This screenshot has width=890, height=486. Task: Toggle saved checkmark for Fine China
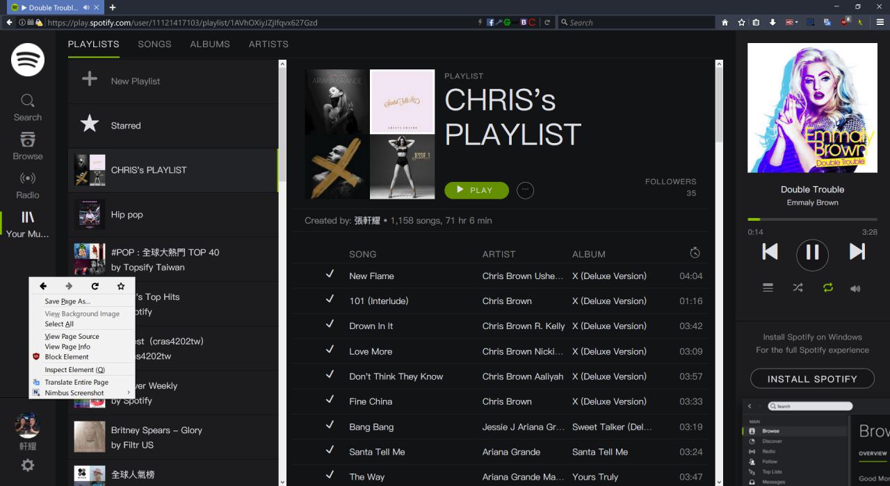click(x=330, y=400)
